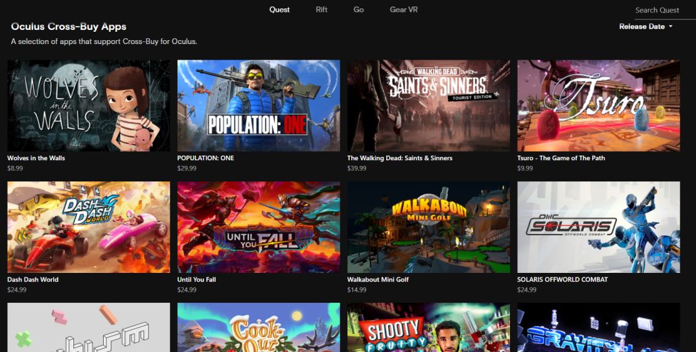Click the $24.99 price under Dash Dash World
Viewport: 696px width, 352px height.
point(17,290)
